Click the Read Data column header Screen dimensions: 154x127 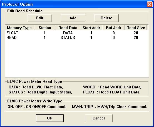coord(68,28)
